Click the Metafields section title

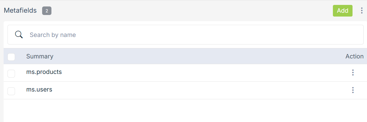point(20,11)
